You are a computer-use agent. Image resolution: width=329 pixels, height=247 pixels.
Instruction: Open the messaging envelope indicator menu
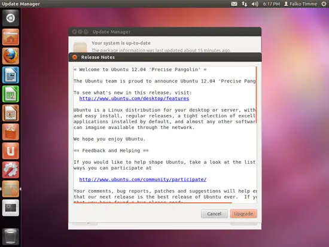point(234,4)
